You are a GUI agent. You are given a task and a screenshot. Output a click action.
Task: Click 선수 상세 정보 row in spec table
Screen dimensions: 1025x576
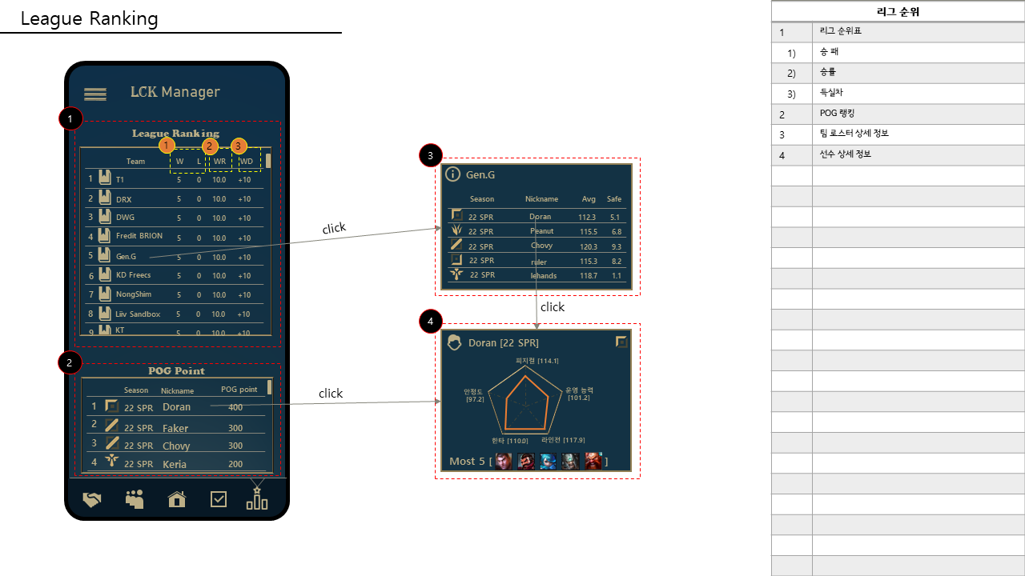898,154
